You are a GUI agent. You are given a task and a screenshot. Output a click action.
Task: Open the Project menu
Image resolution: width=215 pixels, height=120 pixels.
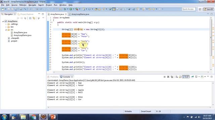pyautogui.click(x=49, y=5)
